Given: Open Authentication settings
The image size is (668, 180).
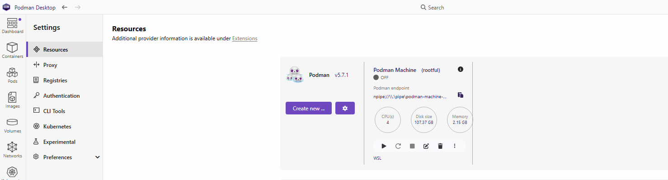Looking at the screenshot, I should pos(65,95).
